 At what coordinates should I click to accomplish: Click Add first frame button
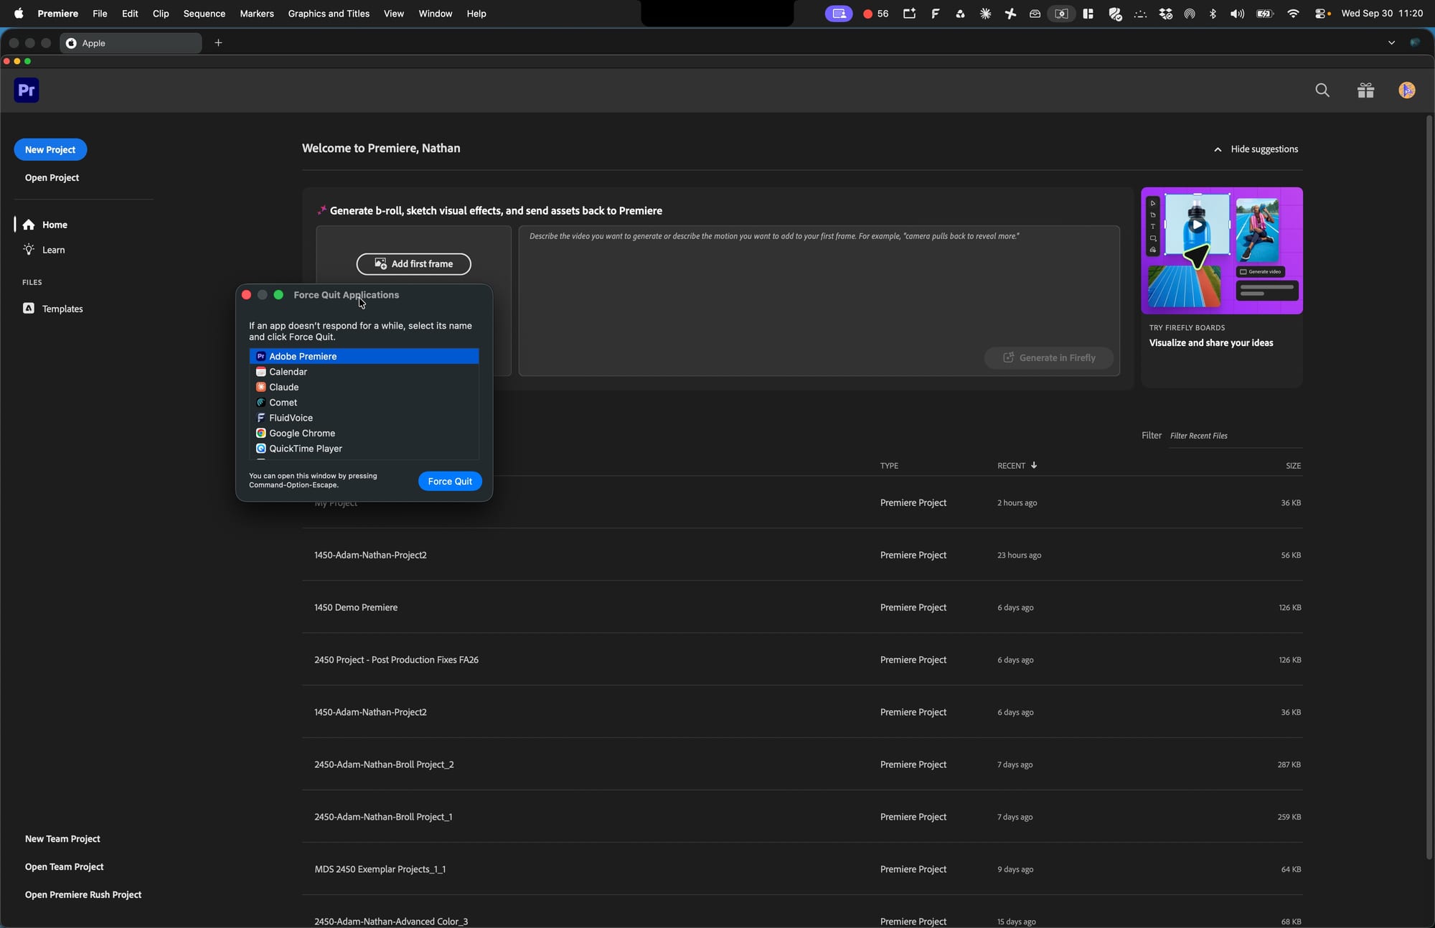[x=414, y=264]
